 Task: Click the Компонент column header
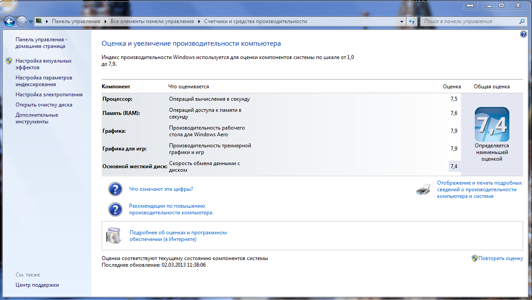[x=116, y=87]
